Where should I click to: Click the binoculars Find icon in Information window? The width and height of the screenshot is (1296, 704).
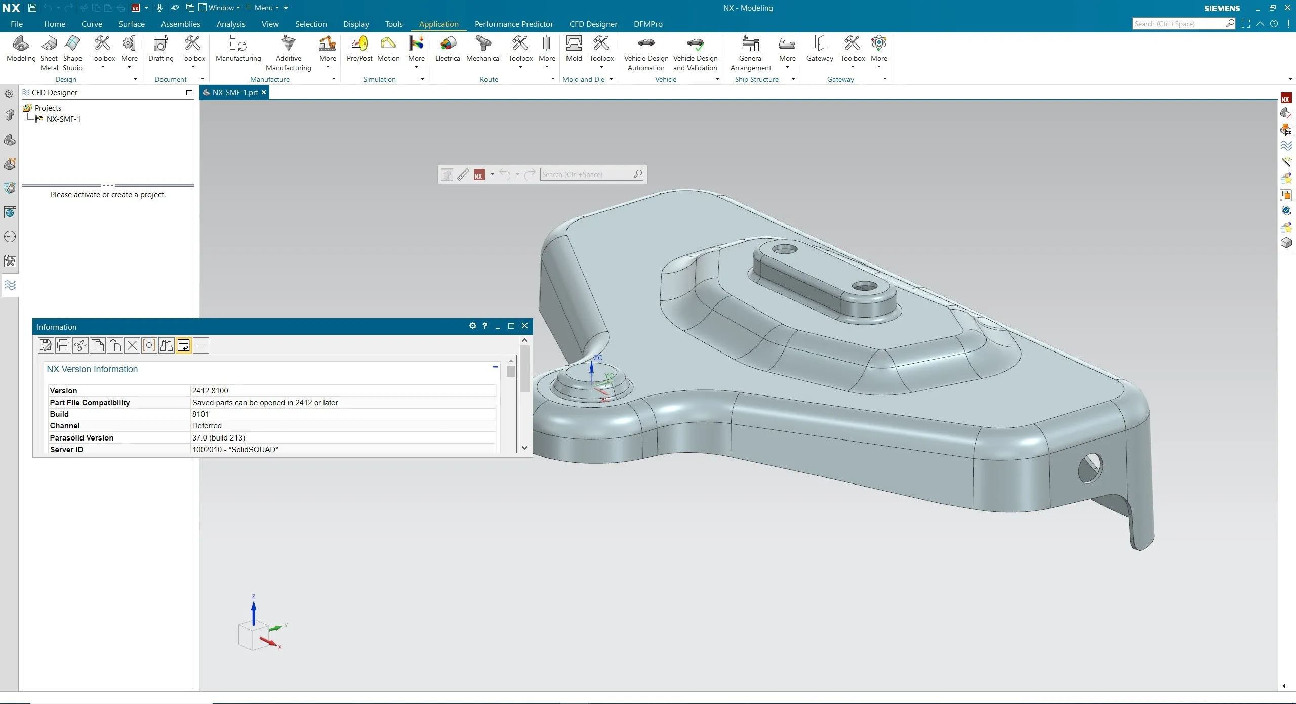tap(167, 345)
